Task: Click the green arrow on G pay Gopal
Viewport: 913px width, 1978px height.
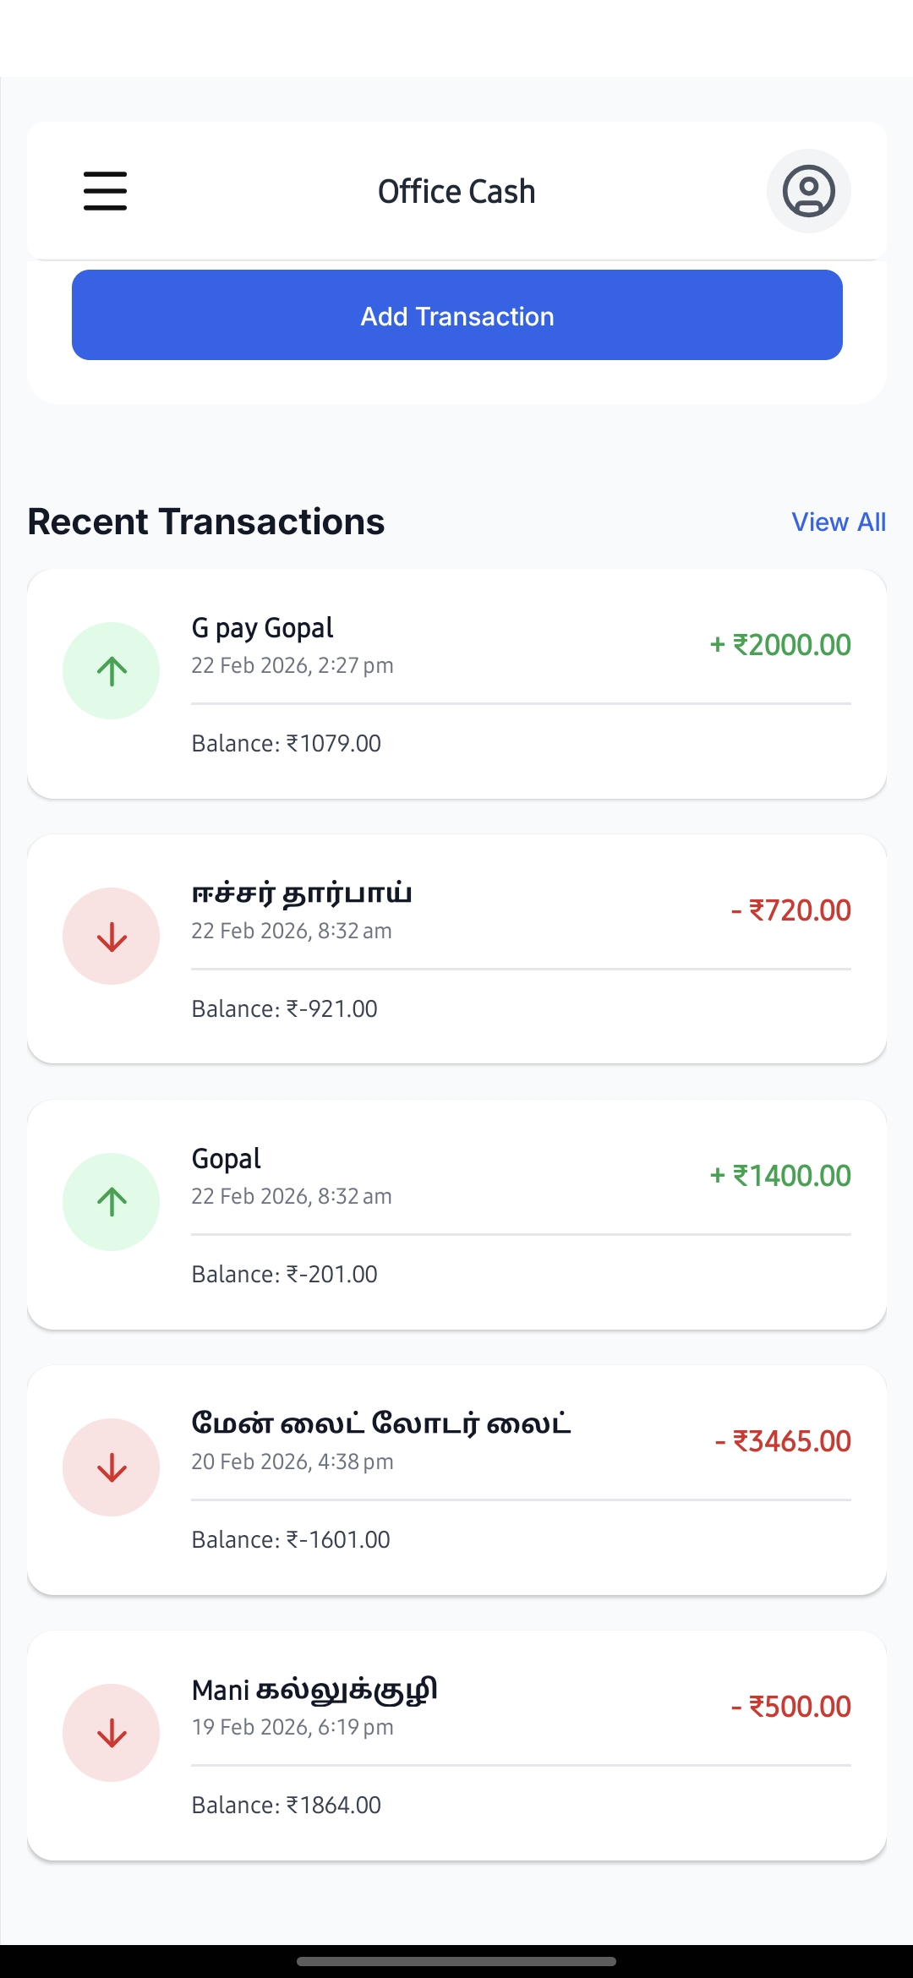Action: [111, 671]
